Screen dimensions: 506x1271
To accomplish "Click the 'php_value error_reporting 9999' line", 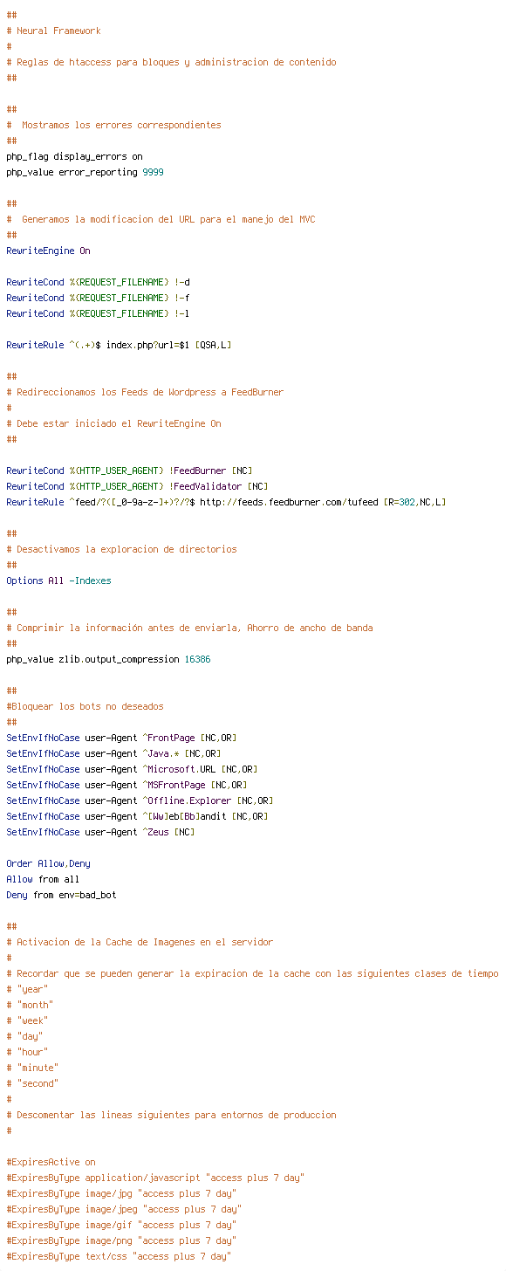I will click(85, 172).
